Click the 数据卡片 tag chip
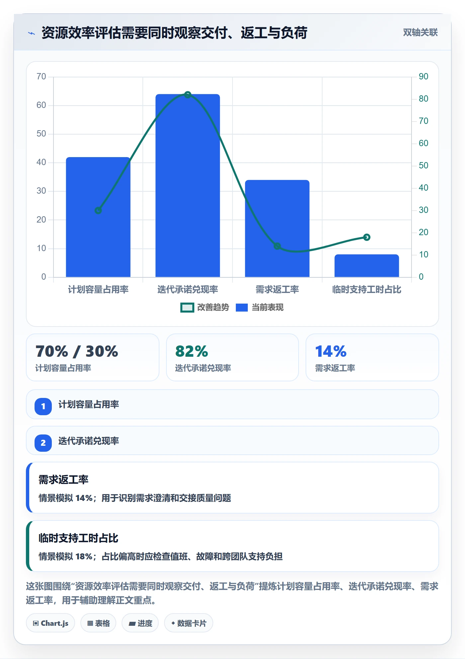Image resolution: width=465 pixels, height=659 pixels. [x=188, y=623]
